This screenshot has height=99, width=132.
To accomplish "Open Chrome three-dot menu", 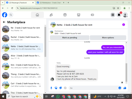I will point(129,8).
